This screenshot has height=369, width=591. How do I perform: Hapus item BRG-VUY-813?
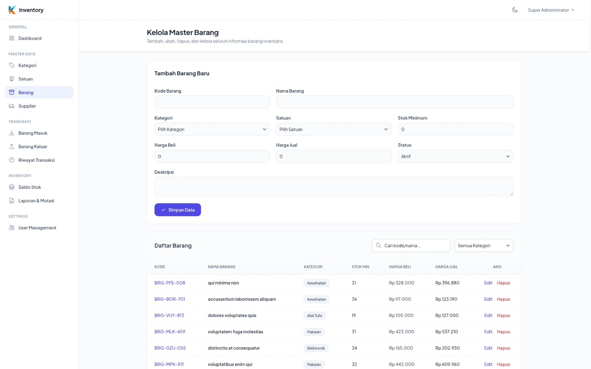(503, 315)
